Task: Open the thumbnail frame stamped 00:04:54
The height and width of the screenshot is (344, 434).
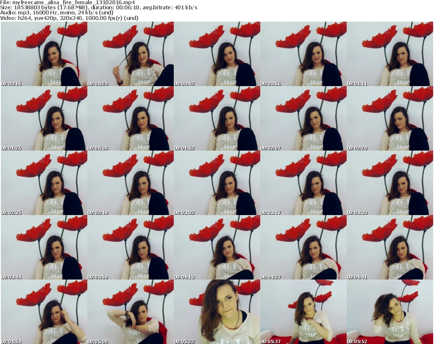Action: pos(44,312)
